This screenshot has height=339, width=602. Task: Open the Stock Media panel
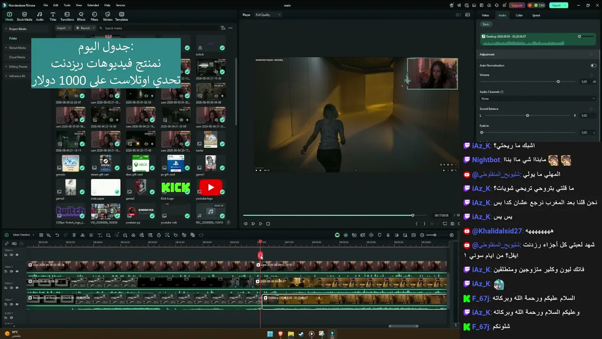coord(24,16)
